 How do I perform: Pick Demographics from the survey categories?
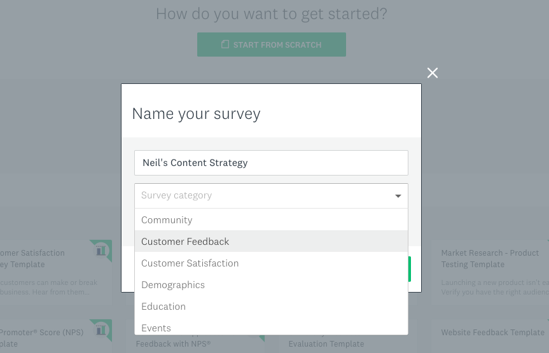[x=271, y=285]
